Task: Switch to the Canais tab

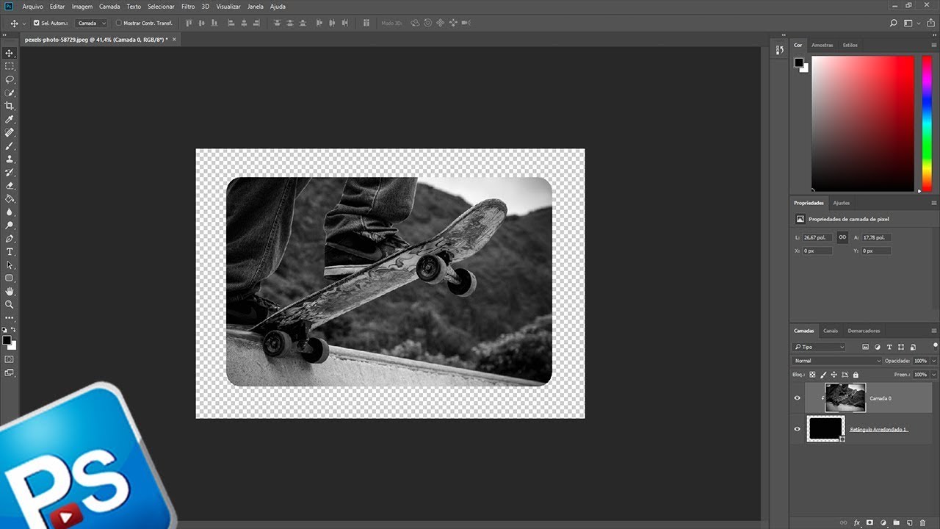Action: pos(831,331)
